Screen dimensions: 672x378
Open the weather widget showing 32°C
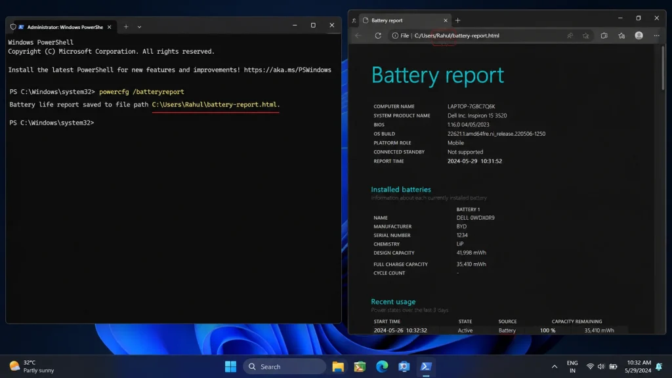click(32, 366)
